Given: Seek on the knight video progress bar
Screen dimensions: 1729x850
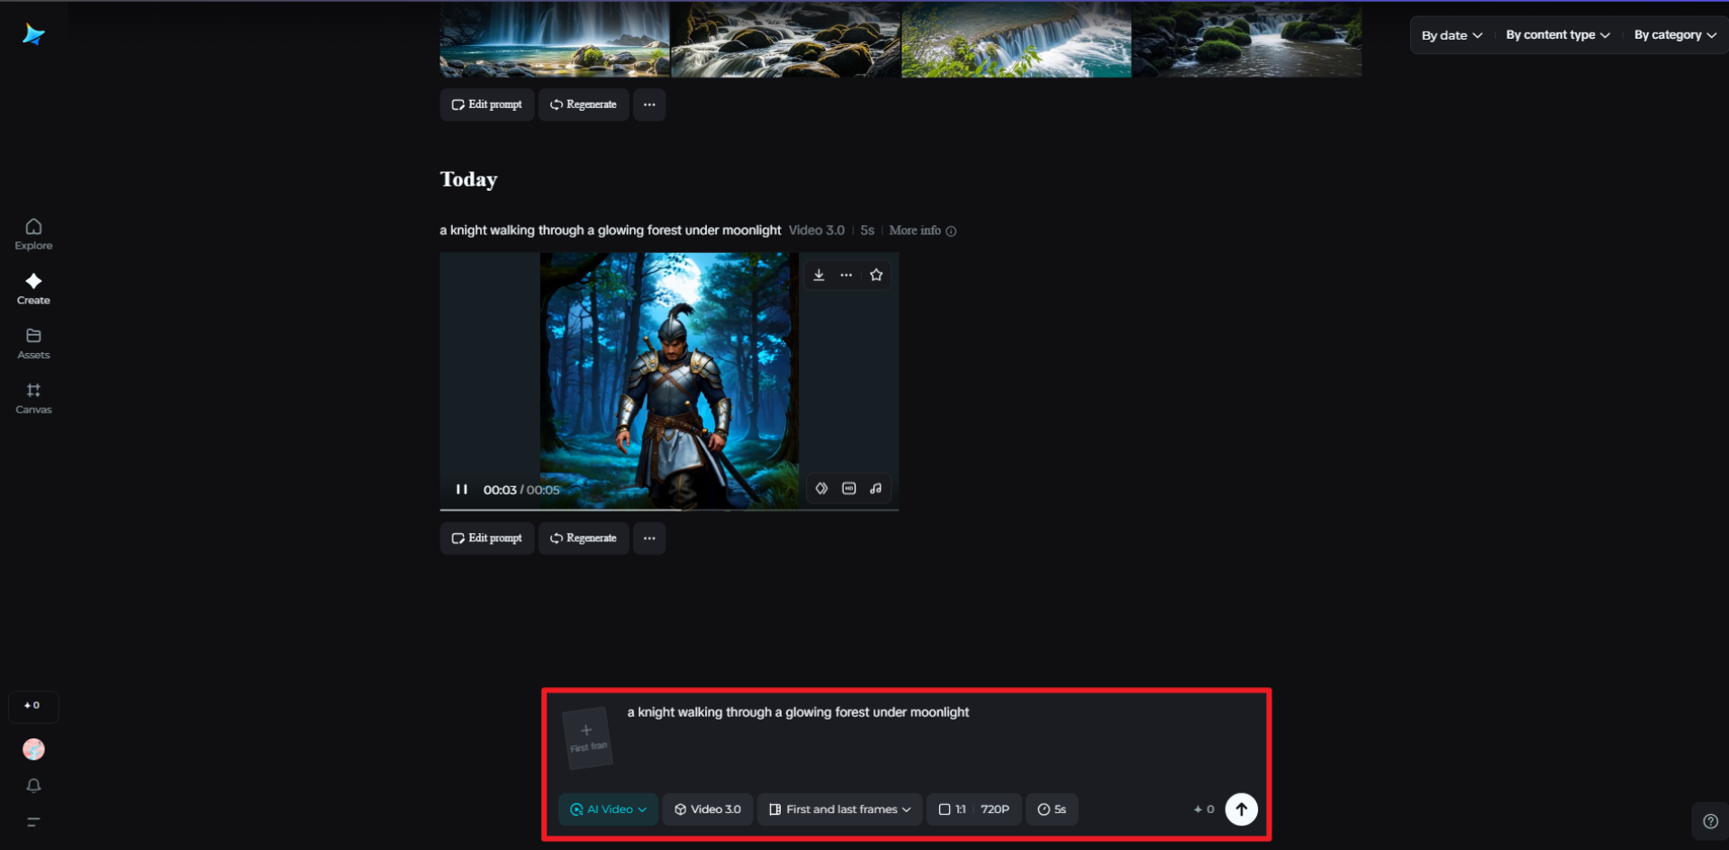Looking at the screenshot, I should pos(669,510).
